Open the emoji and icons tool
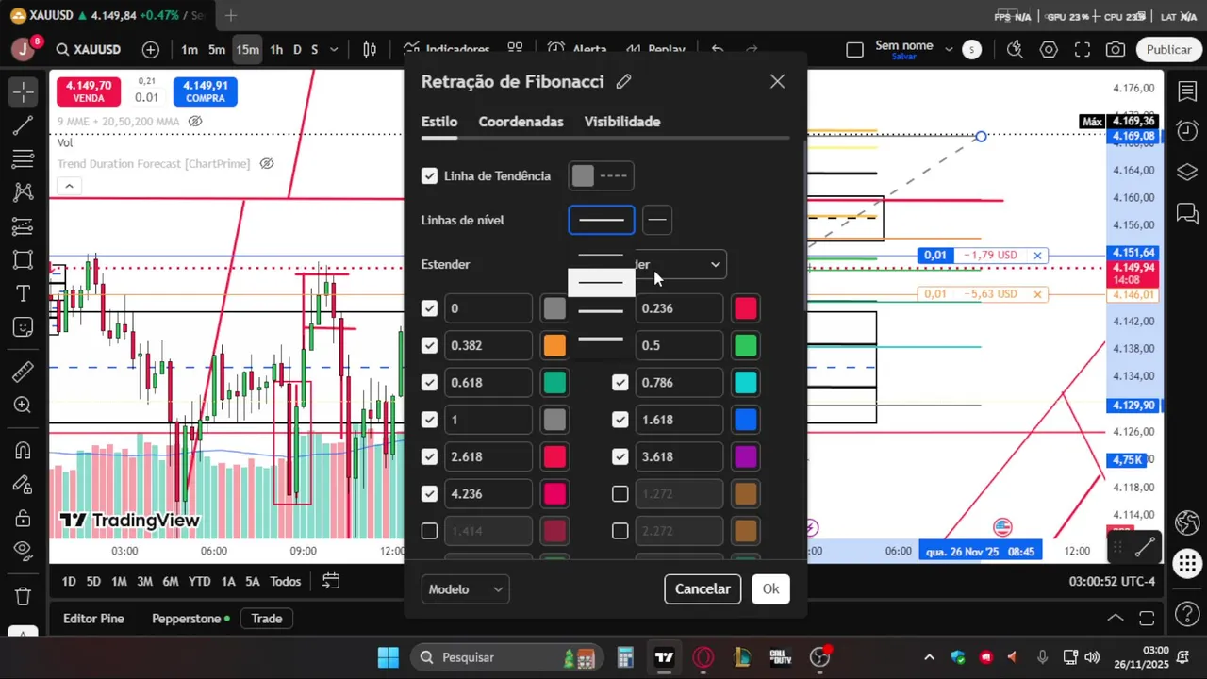The width and height of the screenshot is (1207, 679). point(24,327)
